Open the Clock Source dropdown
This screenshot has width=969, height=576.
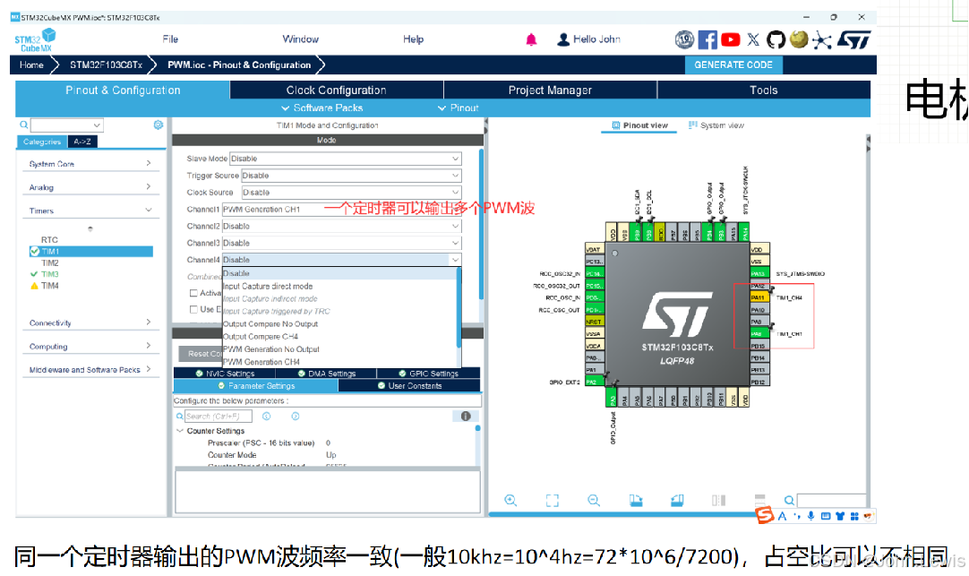[351, 193]
